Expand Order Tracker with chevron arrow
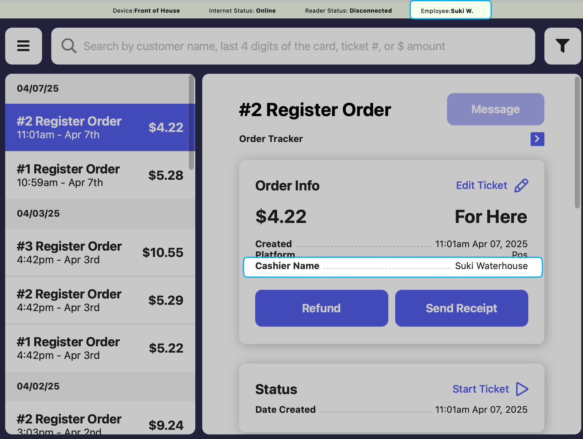This screenshot has width=583, height=439. tap(537, 139)
